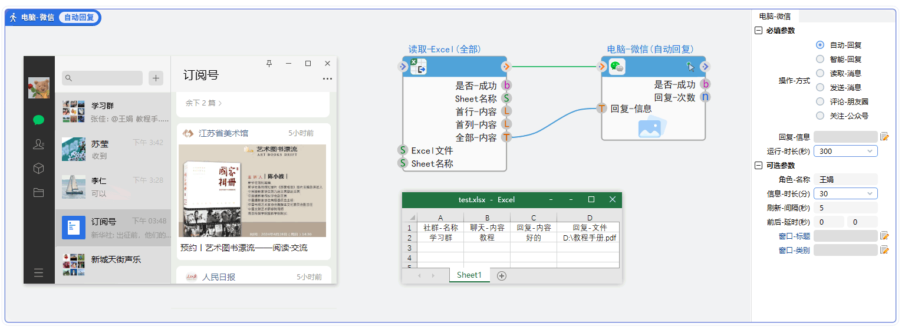Viewport: 905px width, 329px height.
Task: Click the hamburger menu icon in WeChat
Action: (39, 272)
